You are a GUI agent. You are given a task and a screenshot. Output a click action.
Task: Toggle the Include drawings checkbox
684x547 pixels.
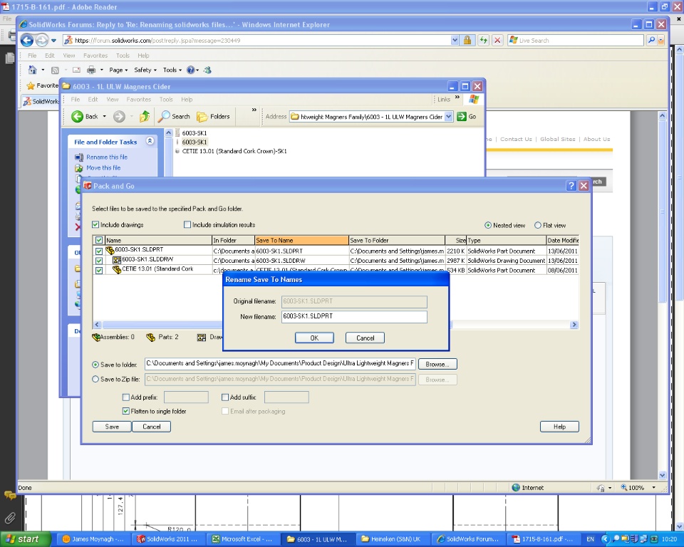point(95,224)
